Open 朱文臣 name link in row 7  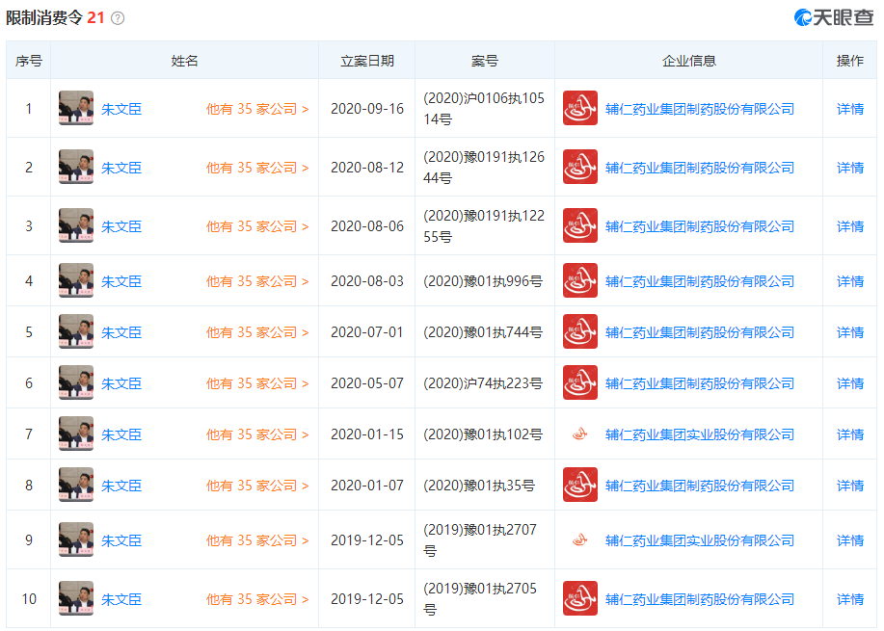point(121,434)
